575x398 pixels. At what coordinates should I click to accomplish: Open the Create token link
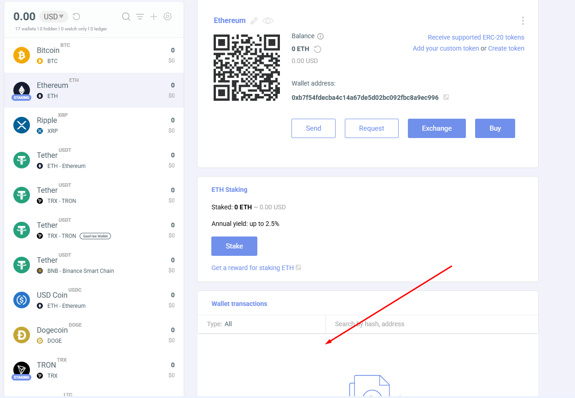point(506,48)
